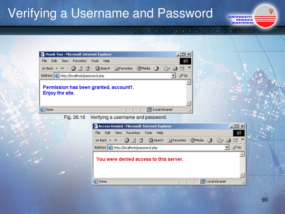Click Print icon in Thank You window
This screenshot has height=214, width=285.
pyautogui.click(x=175, y=69)
